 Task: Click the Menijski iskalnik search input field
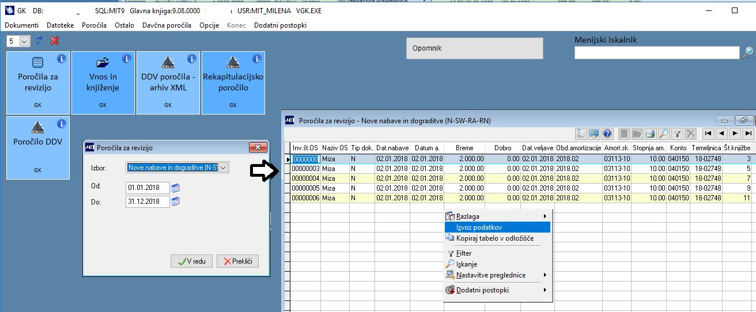(x=656, y=52)
